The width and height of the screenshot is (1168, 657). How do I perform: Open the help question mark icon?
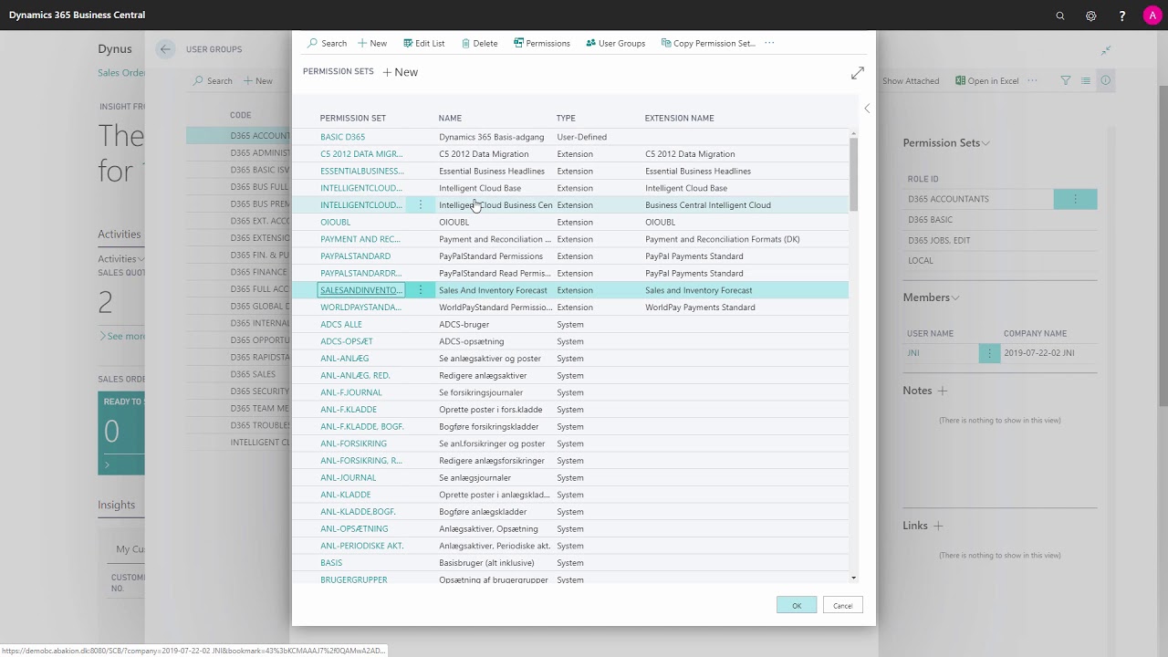click(x=1122, y=16)
